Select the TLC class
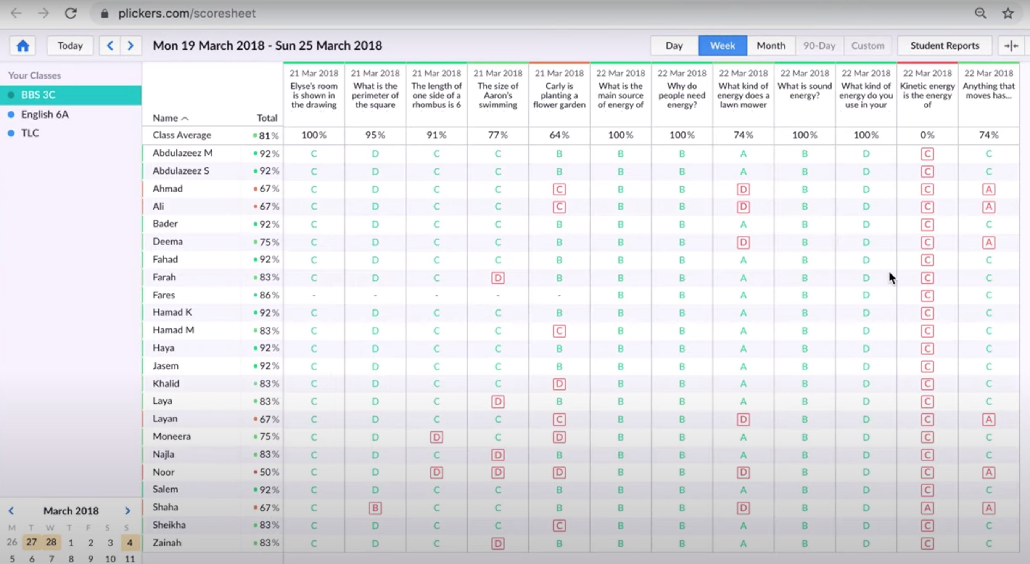The height and width of the screenshot is (564, 1030). coord(30,133)
